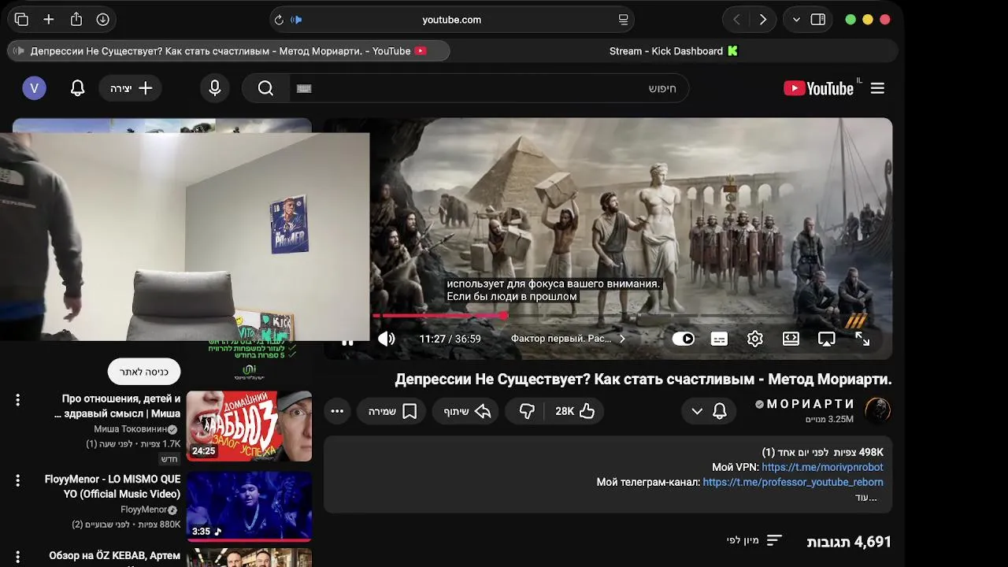Click the share button שיתוף

465,411
